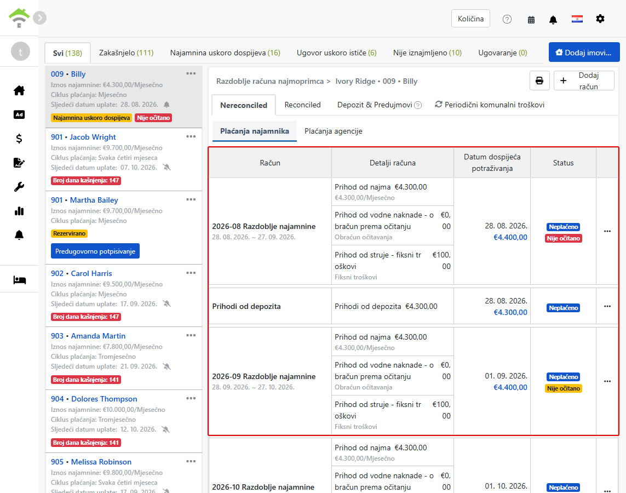
Task: Open the dollar finances icon in the sidebar
Action: [19, 139]
